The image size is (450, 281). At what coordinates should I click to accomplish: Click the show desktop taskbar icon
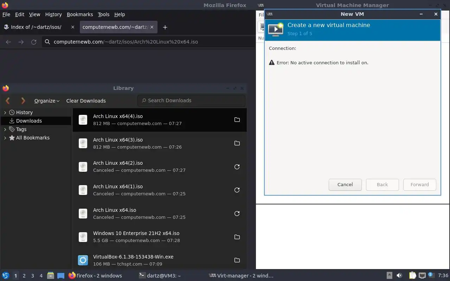61,276
